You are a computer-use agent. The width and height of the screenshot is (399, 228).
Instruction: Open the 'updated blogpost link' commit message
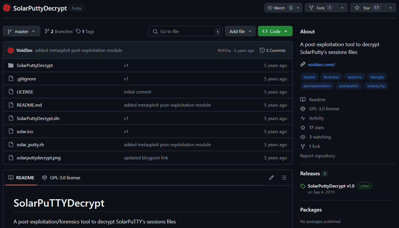(x=146, y=158)
